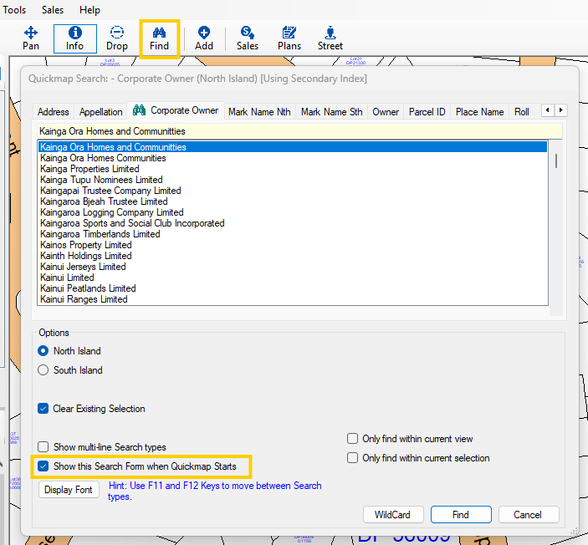Uncheck Clear Existing Selection
Screen dimensions: 588x545
point(43,409)
